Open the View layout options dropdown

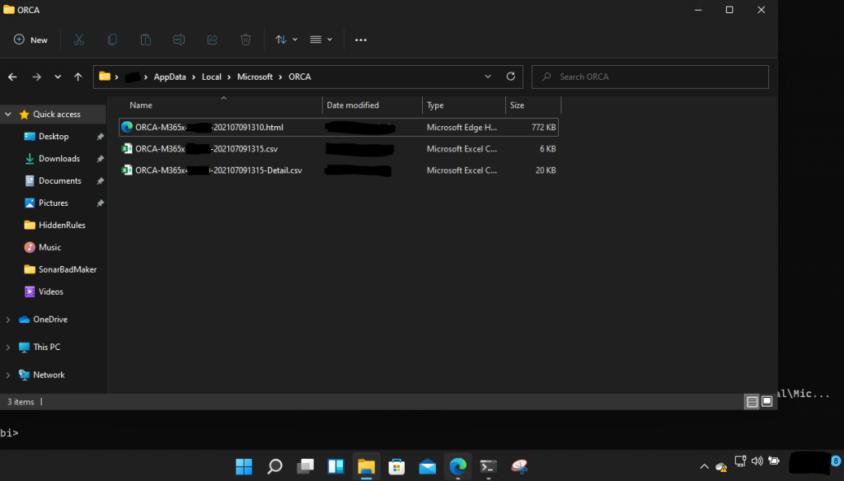click(x=321, y=40)
